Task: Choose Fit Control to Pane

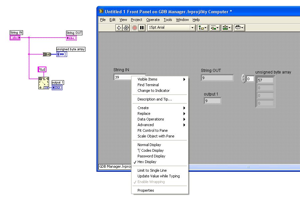Action: click(x=160, y=130)
